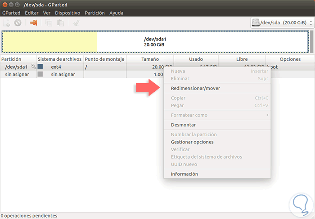Image resolution: width=315 pixels, height=219 pixels.
Task: Click the blue ext4 color swatch
Action: coord(40,67)
